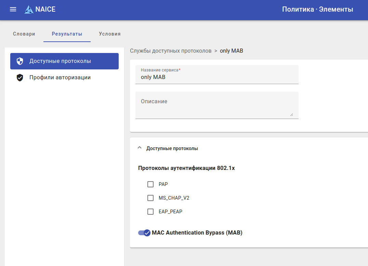Select the Результаты tab
This screenshot has width=368, height=266.
tap(67, 34)
